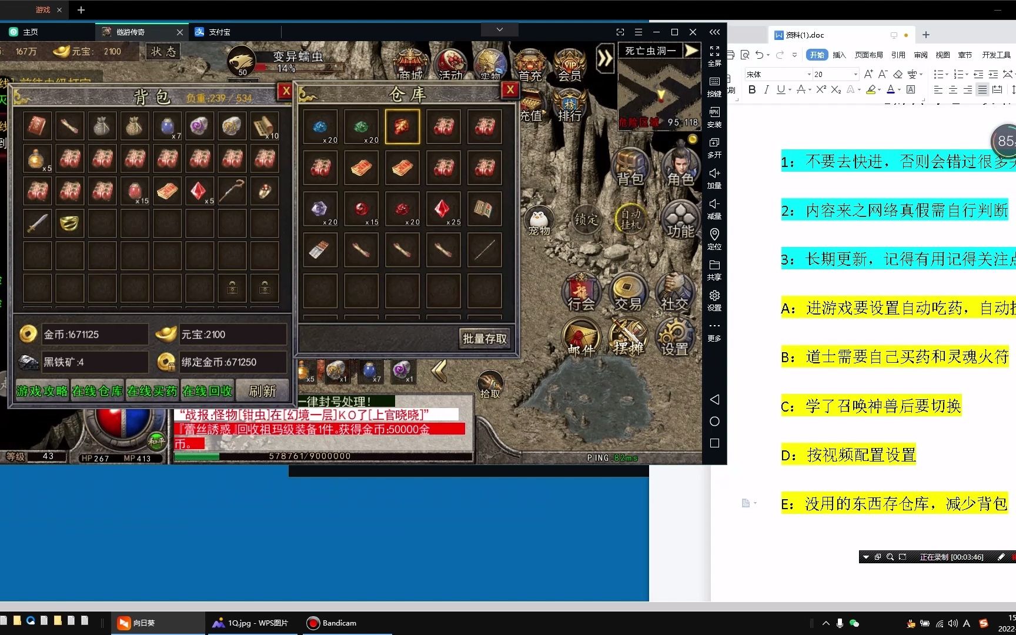Click the 锁定 lock target icon
Viewport: 1016px width, 635px height.
click(586, 220)
